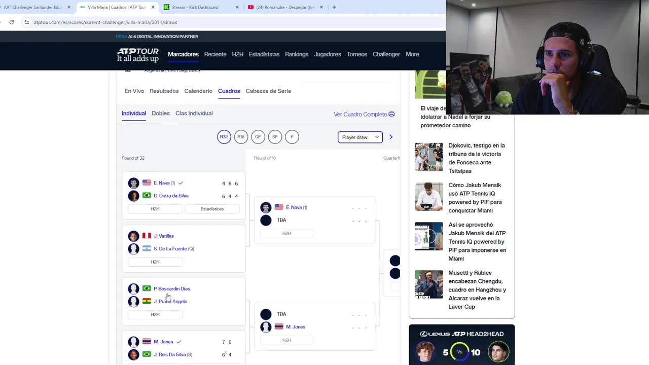
Task: Open Lexus ATP Head2Head widget
Action: (461, 345)
